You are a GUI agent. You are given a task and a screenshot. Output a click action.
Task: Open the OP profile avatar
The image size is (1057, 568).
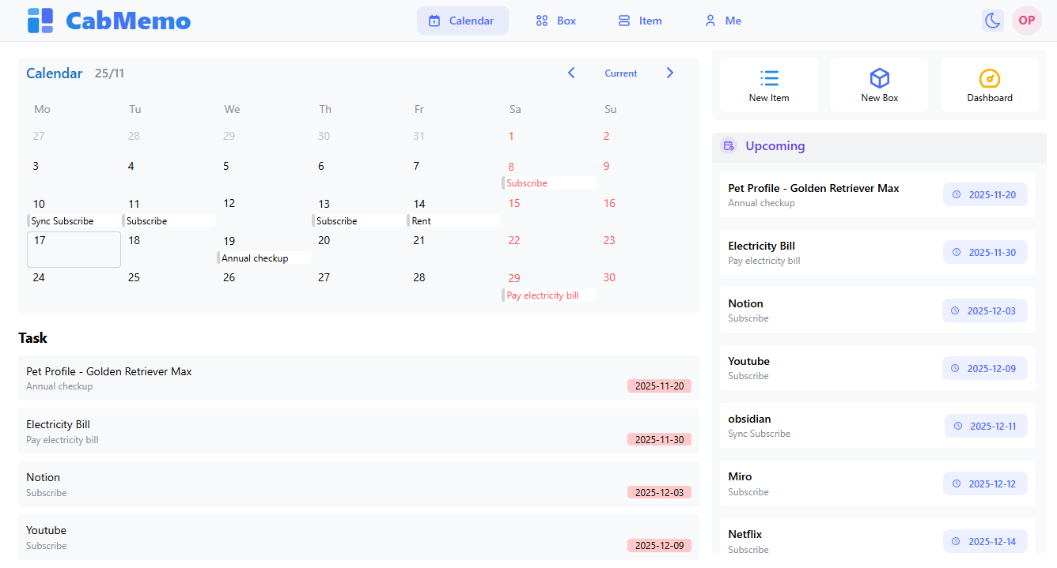click(1026, 20)
